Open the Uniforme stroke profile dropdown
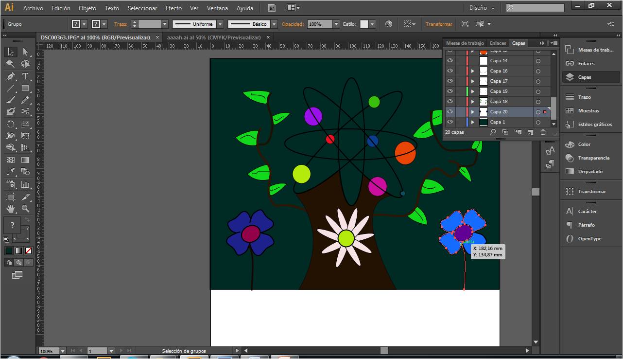 [220, 24]
